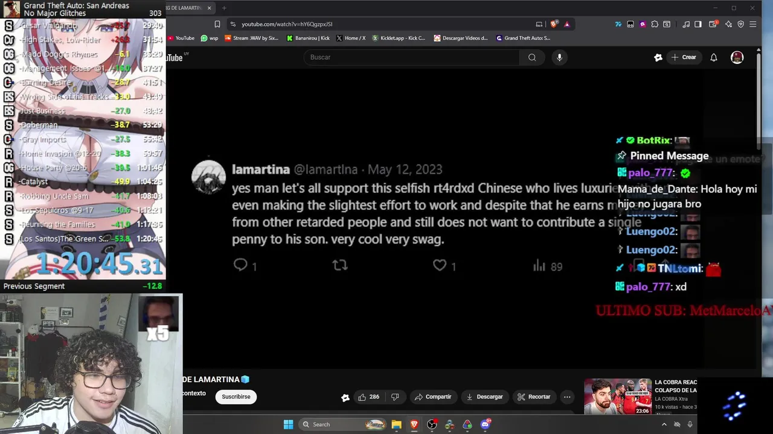Image resolution: width=773 pixels, height=434 pixels.
Task: Click the Suscribirse button
Action: pos(236,397)
